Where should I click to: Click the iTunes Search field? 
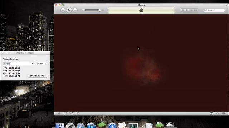214,10
